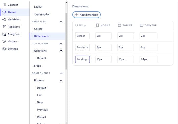Screen dimensions: 178x124
Task: Open Analytics page
Action: point(15,34)
